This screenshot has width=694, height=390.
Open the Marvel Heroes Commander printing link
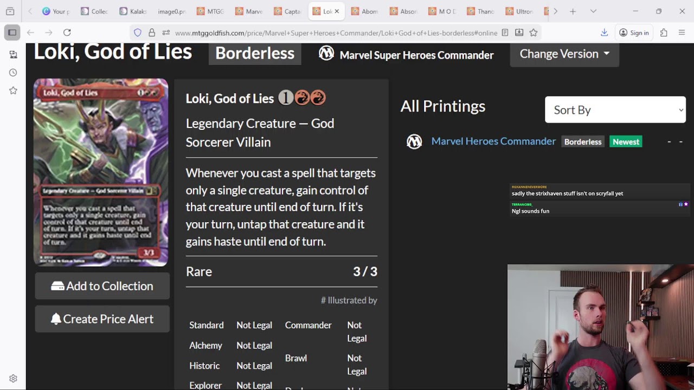coord(493,141)
